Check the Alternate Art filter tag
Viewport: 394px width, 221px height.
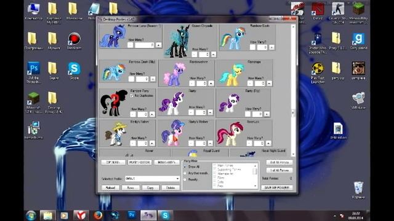pos(215,174)
